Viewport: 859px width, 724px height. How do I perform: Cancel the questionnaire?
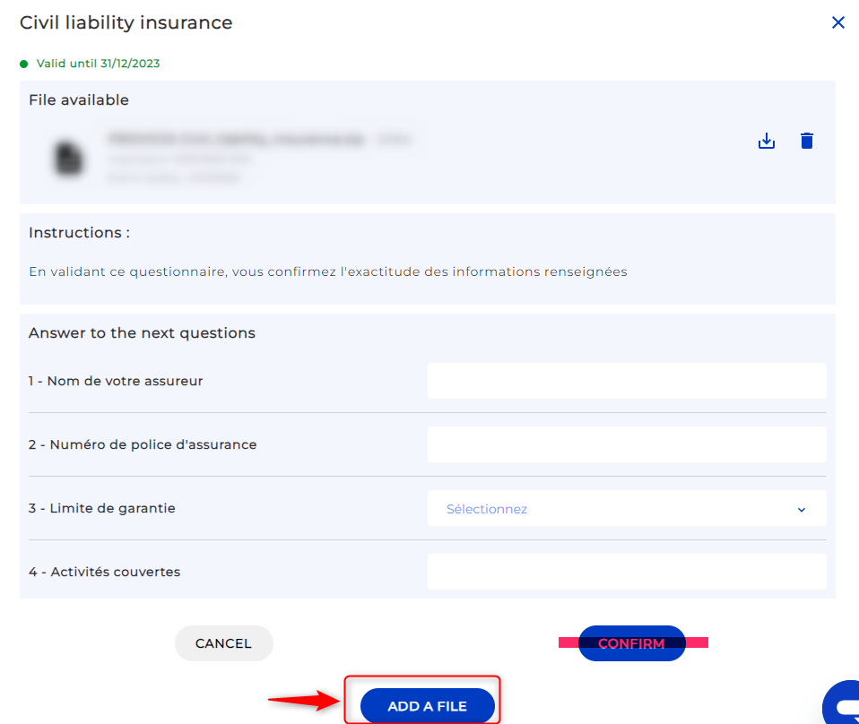click(x=223, y=643)
